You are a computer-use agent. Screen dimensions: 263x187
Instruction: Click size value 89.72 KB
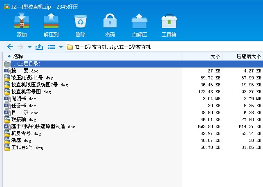[210, 78]
